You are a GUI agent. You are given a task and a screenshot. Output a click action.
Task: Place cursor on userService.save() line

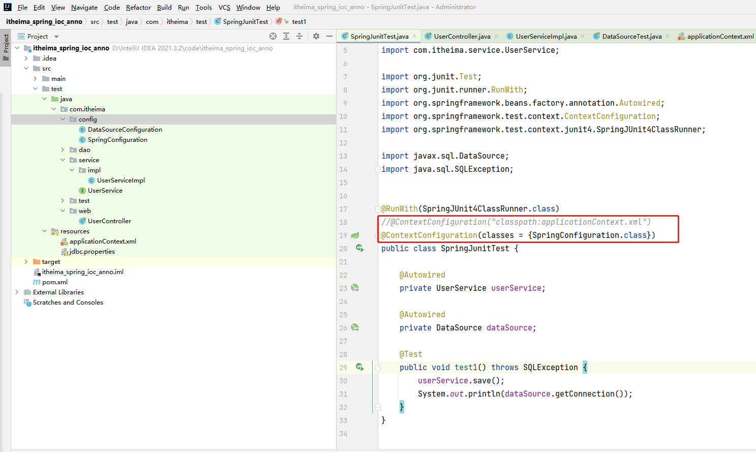[x=461, y=380]
